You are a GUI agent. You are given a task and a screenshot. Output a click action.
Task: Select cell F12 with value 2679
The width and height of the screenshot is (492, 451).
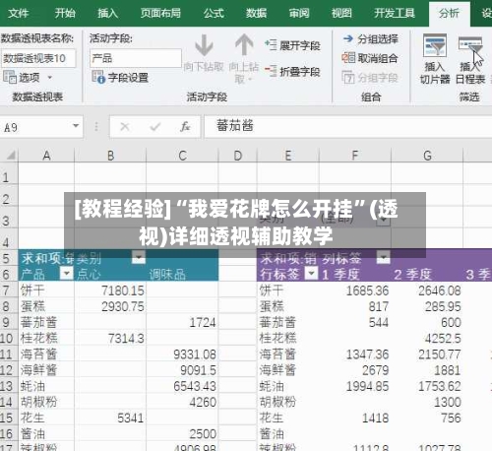coord(355,370)
